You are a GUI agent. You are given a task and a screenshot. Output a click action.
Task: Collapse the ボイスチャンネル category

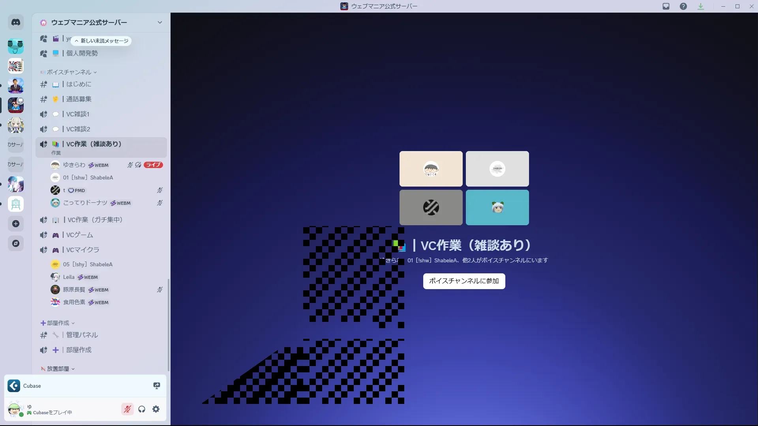tap(69, 72)
